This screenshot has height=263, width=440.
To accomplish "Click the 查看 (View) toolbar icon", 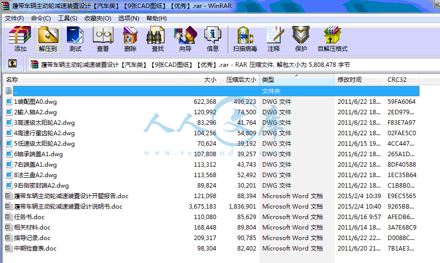I will point(103,35).
